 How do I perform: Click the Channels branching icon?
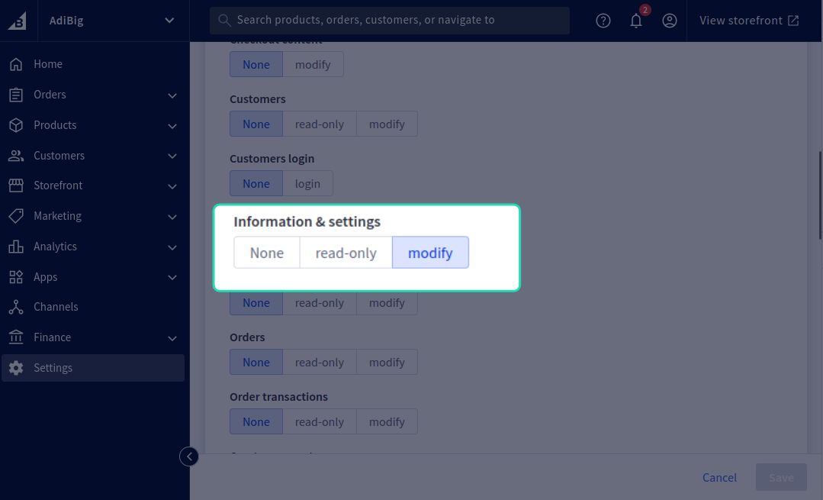coord(16,307)
